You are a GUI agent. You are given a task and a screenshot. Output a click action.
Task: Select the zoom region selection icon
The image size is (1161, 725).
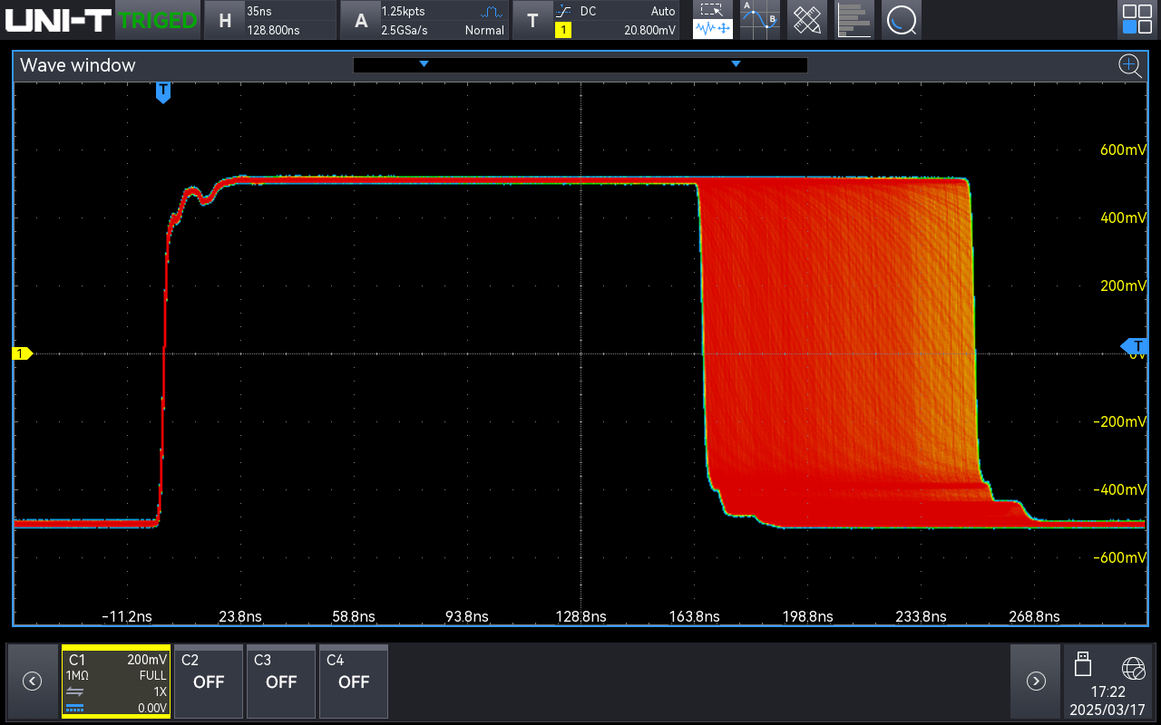(713, 10)
